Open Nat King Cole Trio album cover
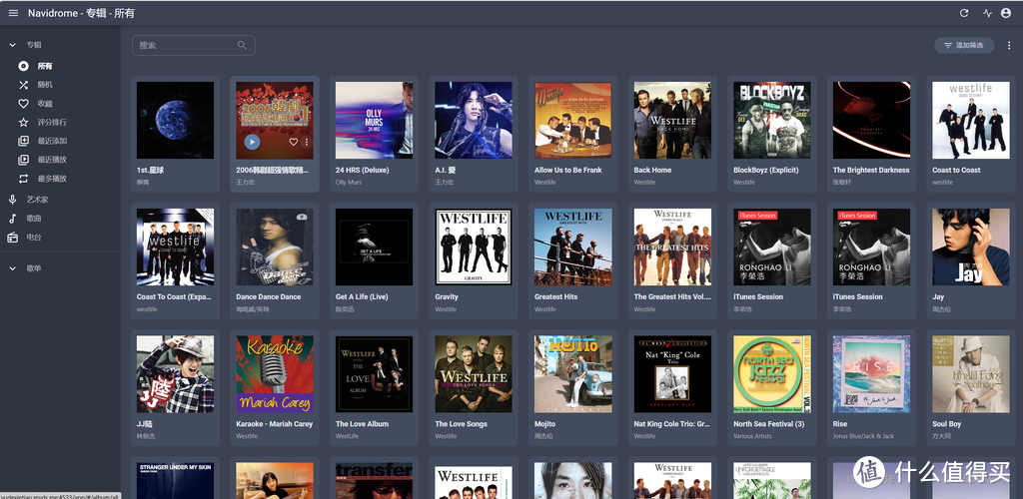The height and width of the screenshot is (499, 1023). tap(672, 374)
